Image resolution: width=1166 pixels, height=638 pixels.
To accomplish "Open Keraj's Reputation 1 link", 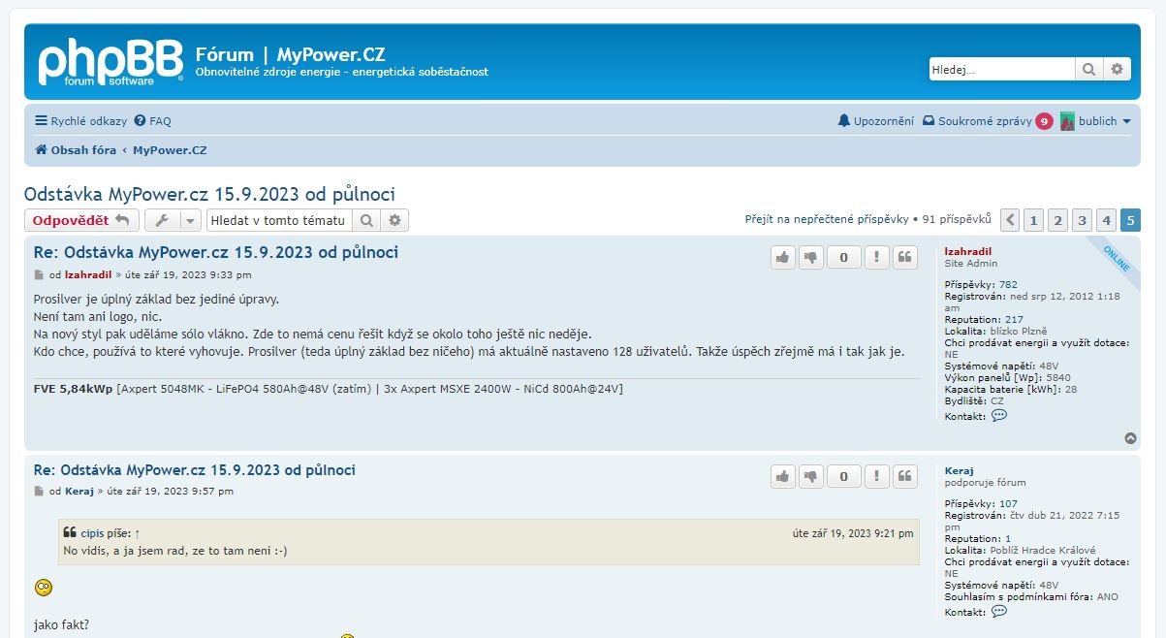I will click(x=1008, y=539).
